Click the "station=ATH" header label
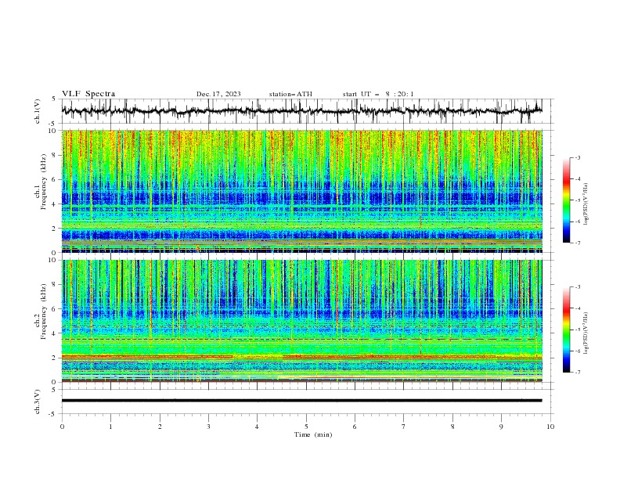The image size is (620, 479). (x=290, y=94)
